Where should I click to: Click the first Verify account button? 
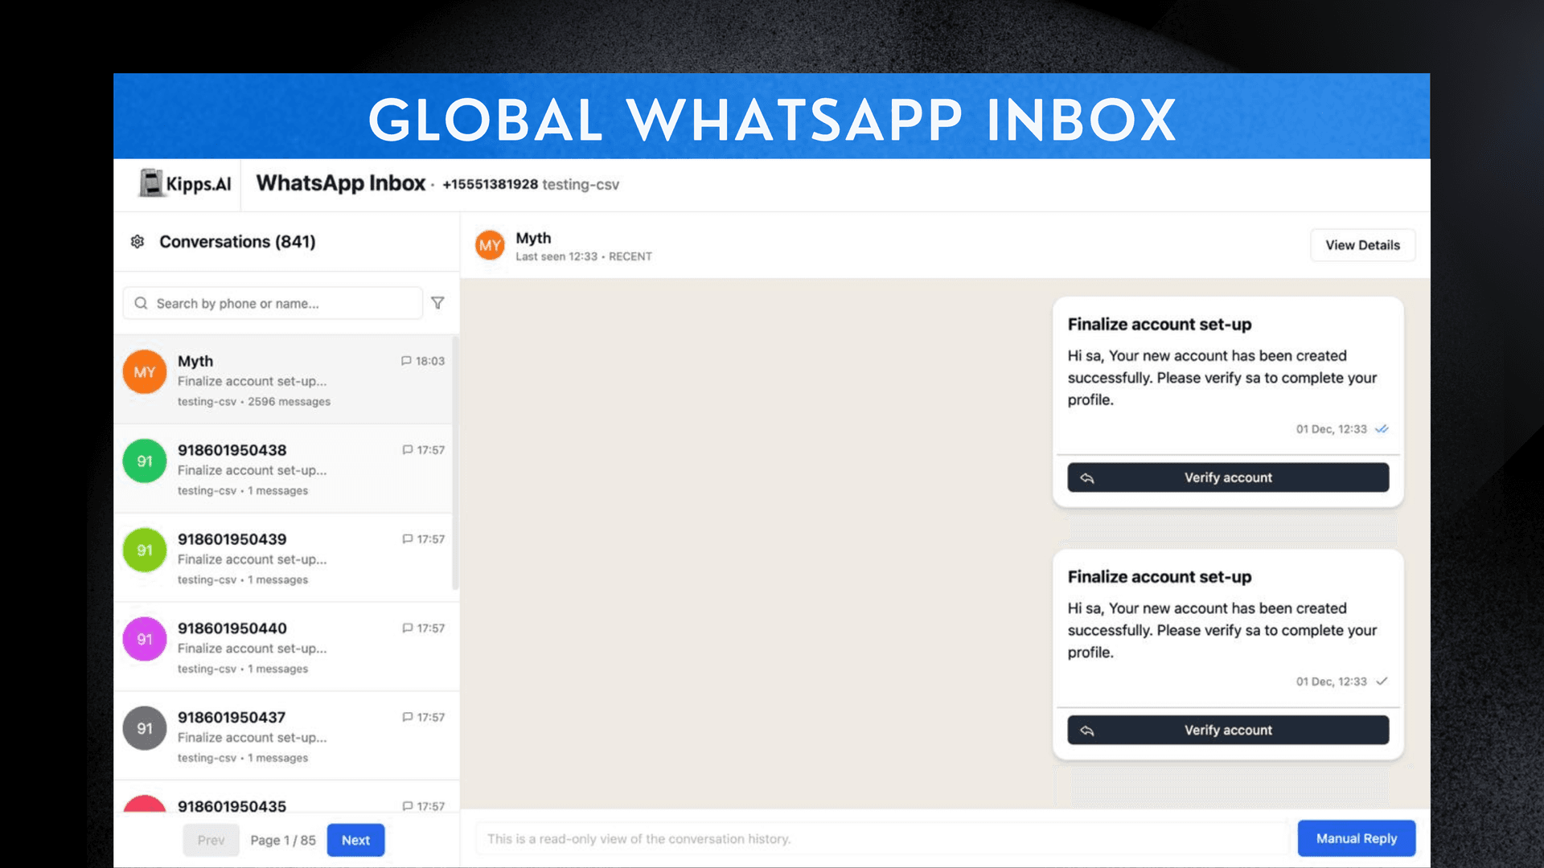coord(1227,477)
